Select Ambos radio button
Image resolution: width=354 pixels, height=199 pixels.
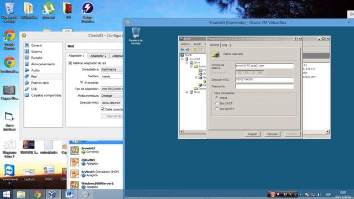click(x=217, y=98)
